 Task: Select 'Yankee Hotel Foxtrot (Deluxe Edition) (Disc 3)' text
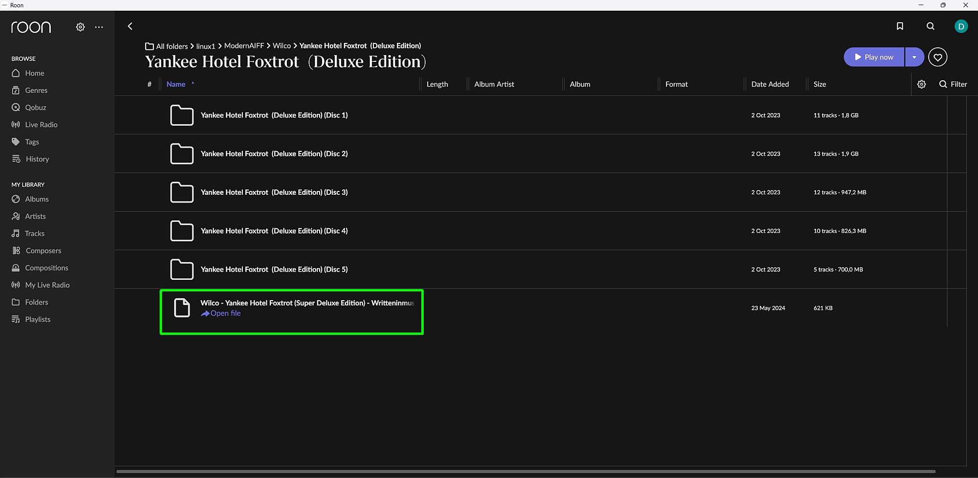[274, 192]
